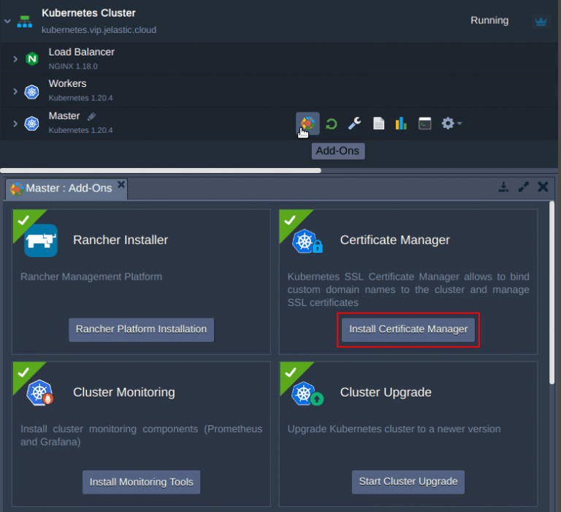
Task: Click Upgrade Kubernetes cluster description text
Action: (x=394, y=429)
